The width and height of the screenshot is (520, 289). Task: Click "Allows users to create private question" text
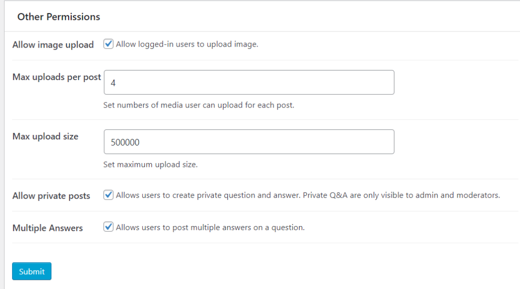point(208,195)
